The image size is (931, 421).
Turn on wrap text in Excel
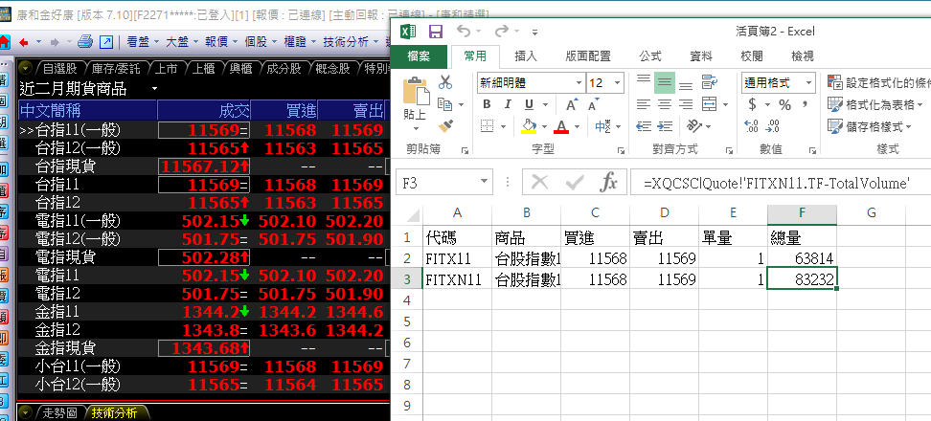coord(709,82)
